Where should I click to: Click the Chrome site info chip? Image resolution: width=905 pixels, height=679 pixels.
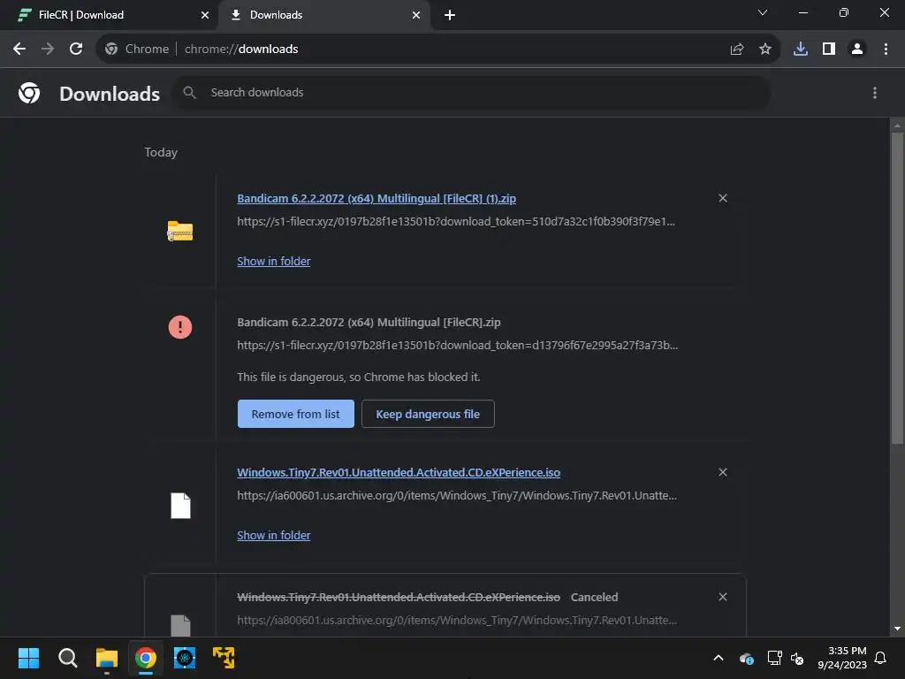pyautogui.click(x=137, y=50)
